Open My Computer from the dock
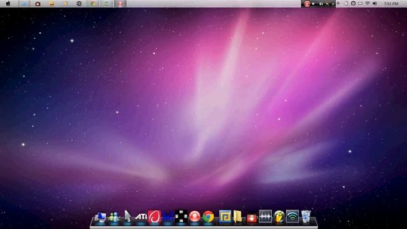Screen dimensions: 407x229 (100, 217)
